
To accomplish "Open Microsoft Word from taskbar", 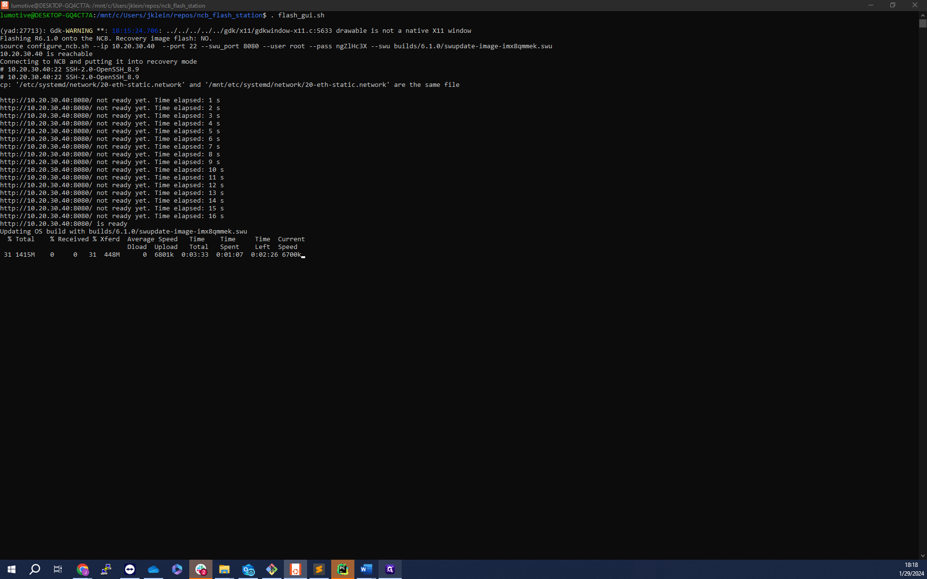I will pyautogui.click(x=366, y=569).
